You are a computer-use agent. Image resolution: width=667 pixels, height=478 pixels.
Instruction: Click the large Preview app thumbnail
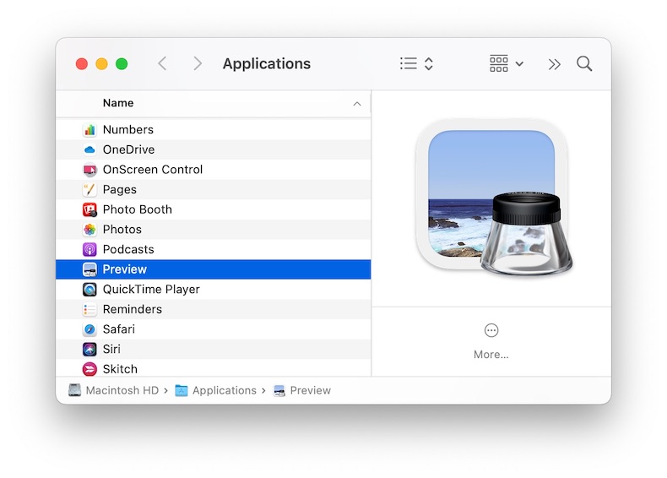[493, 198]
